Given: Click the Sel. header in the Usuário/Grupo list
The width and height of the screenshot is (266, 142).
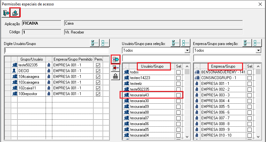Looking at the screenshot, I should tap(179, 66).
